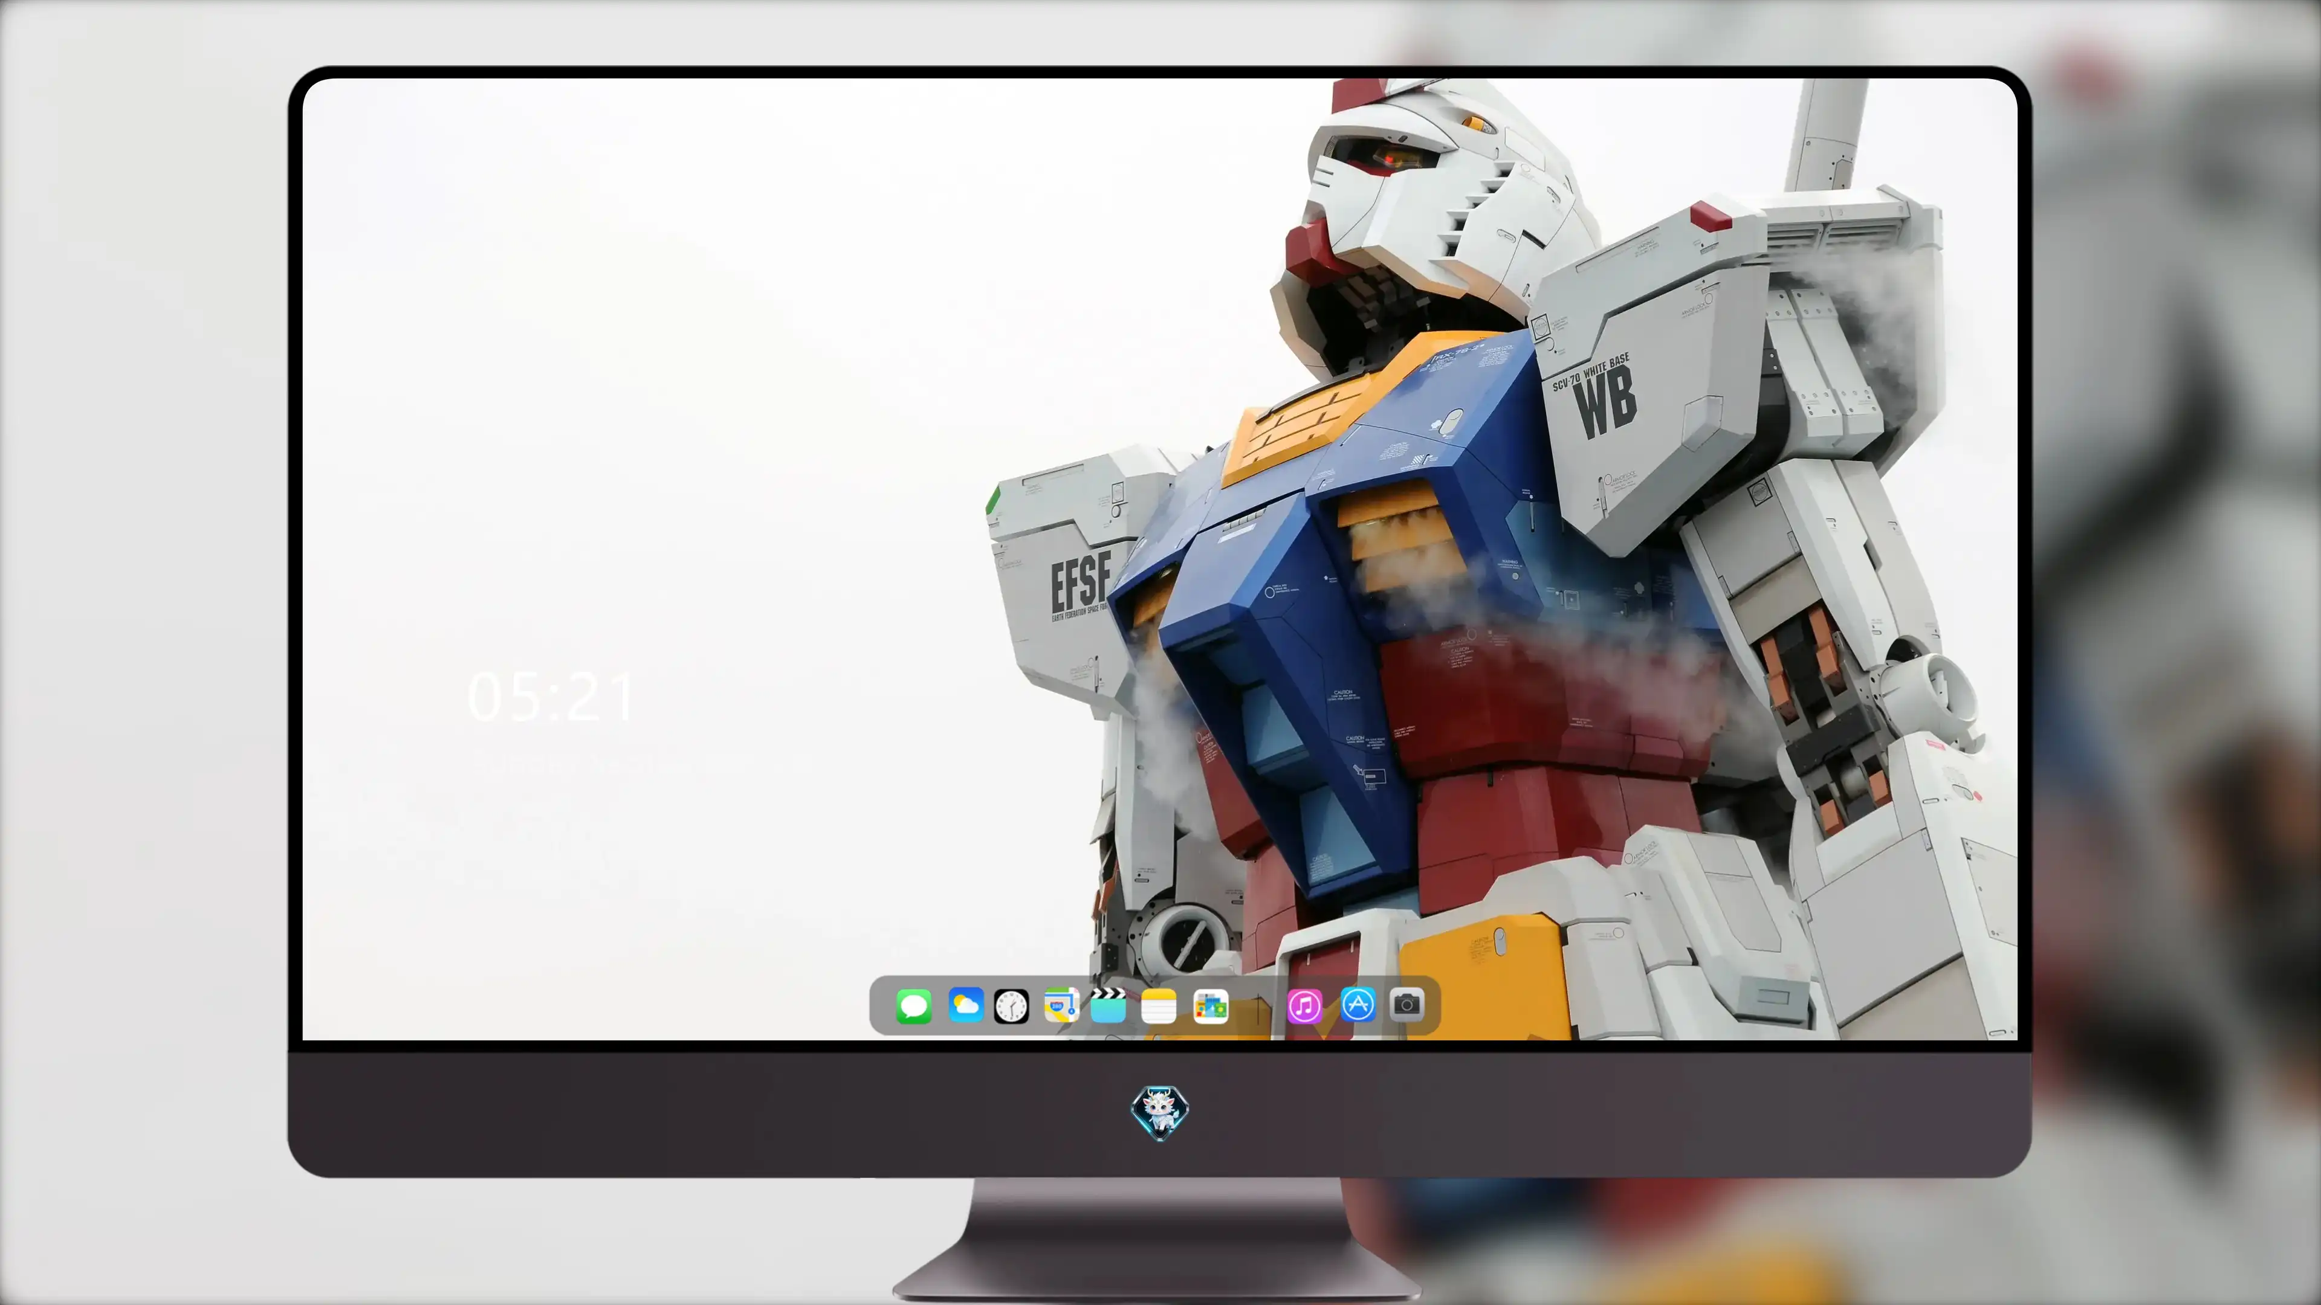Open the photo collage app icon

pos(1211,1006)
